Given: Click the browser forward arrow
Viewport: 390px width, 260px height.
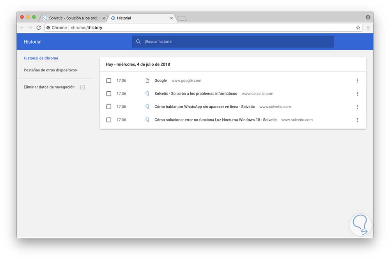Looking at the screenshot, I should [30, 28].
